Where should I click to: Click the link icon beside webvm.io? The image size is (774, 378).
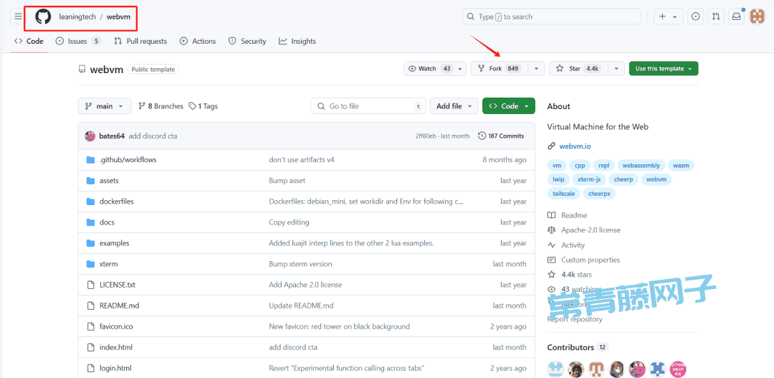tap(551, 146)
